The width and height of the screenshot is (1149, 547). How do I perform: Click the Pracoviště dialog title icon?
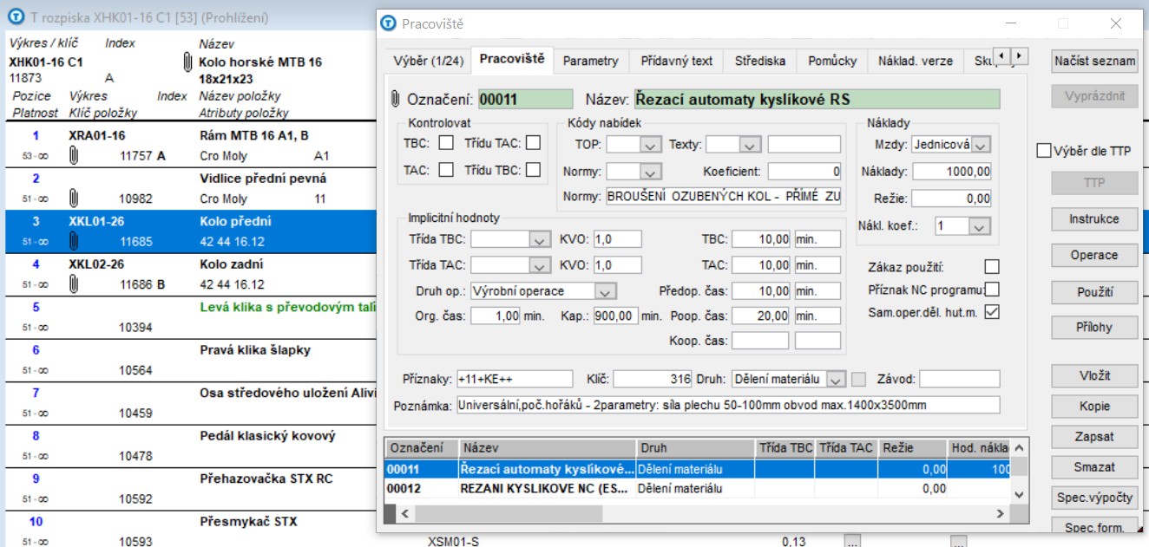click(389, 23)
